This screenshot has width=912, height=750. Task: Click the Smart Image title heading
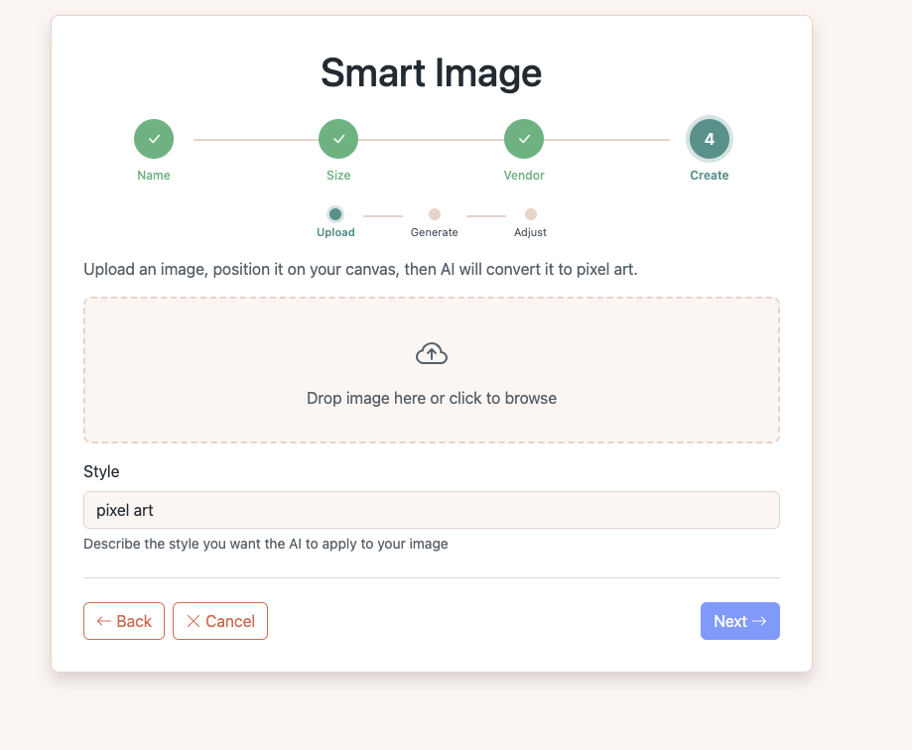click(431, 73)
